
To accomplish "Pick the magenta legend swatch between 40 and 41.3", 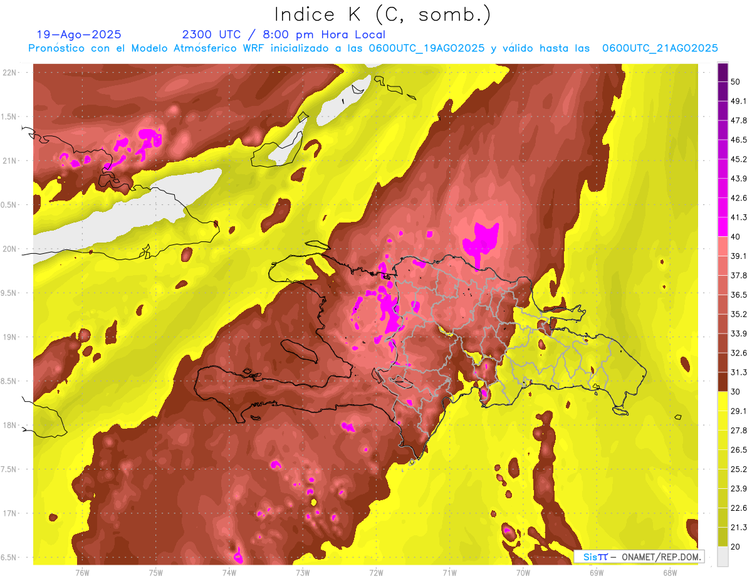I will [723, 227].
